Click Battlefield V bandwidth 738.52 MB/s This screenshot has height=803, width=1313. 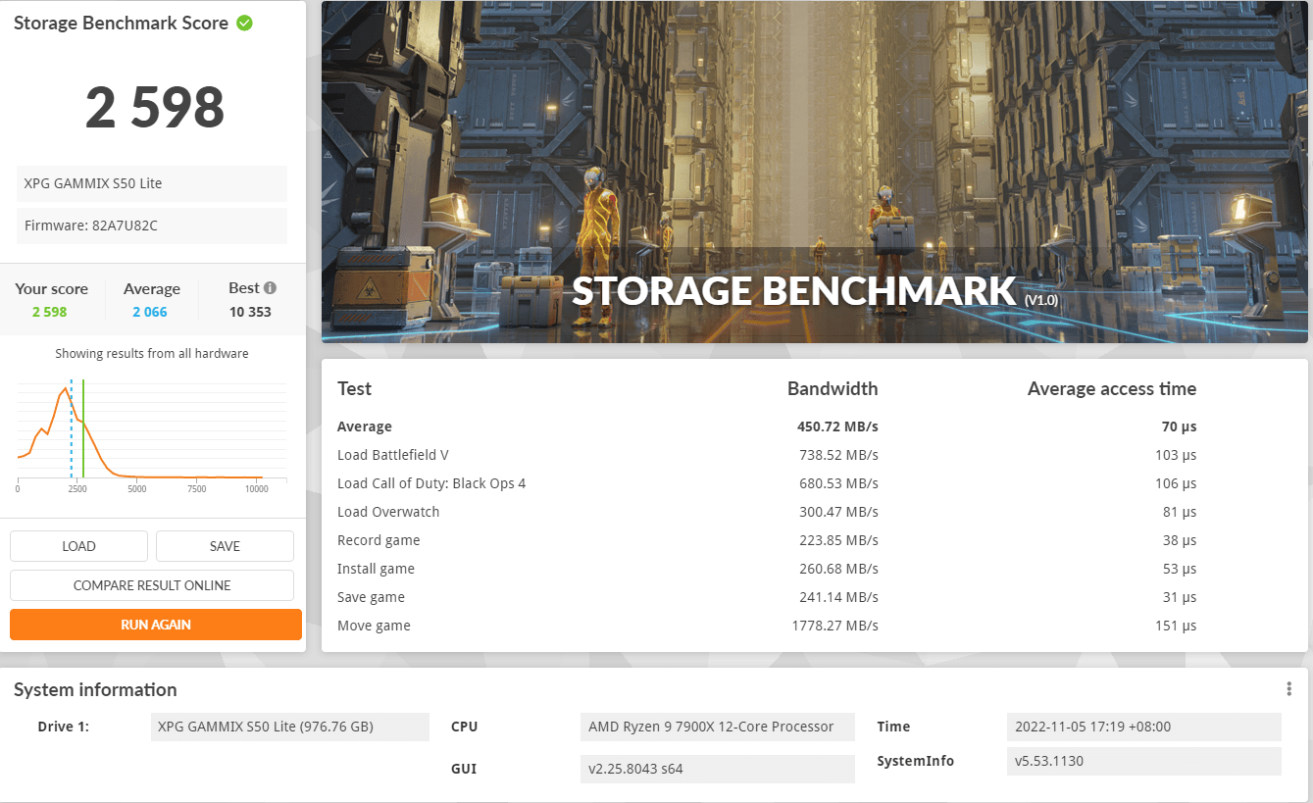(837, 455)
